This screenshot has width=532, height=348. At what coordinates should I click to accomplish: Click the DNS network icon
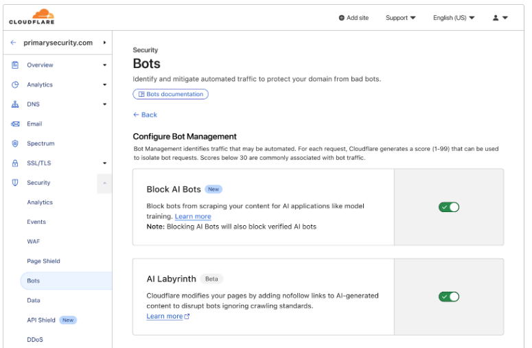[15, 104]
